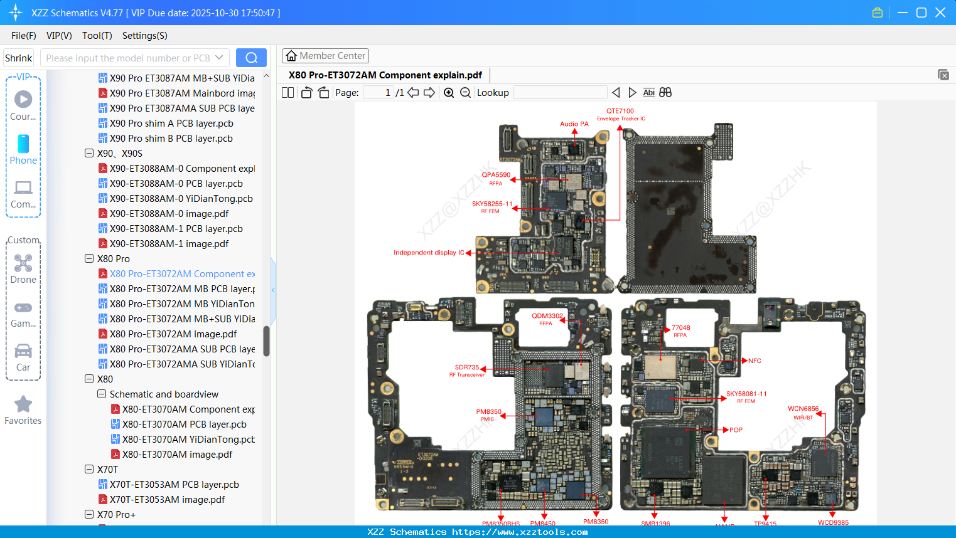Open X90-ET3088AM-0 image.pdf

163,213
